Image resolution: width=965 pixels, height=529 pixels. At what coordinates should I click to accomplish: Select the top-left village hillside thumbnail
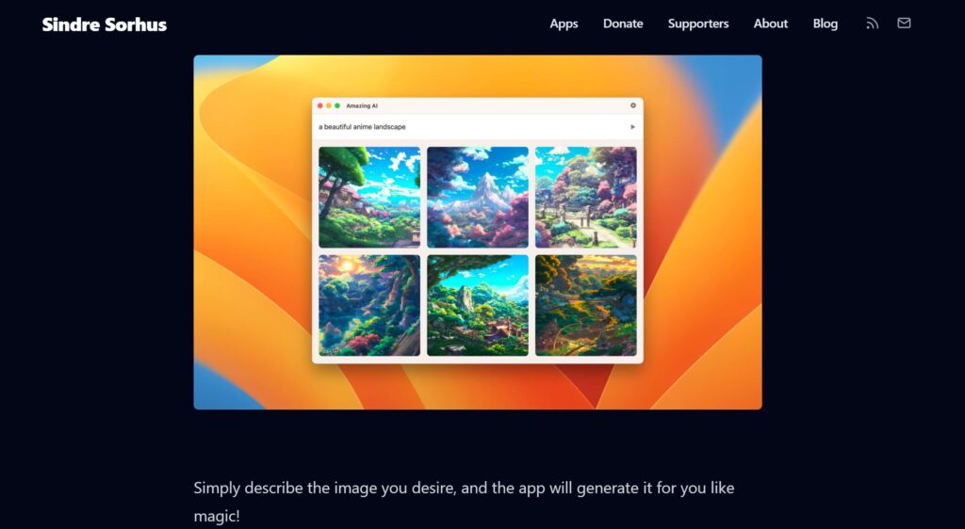pyautogui.click(x=369, y=197)
